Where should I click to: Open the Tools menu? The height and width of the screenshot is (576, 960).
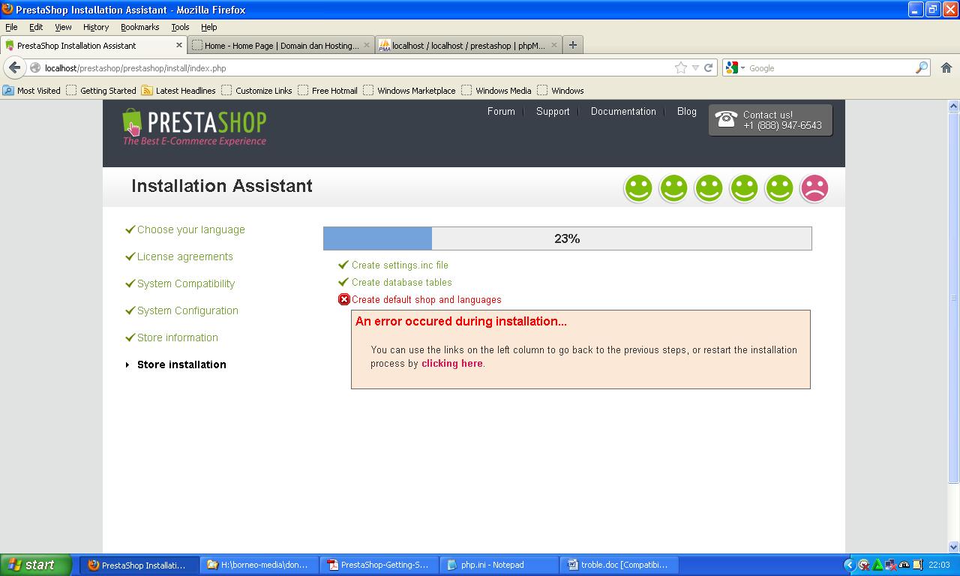click(180, 27)
